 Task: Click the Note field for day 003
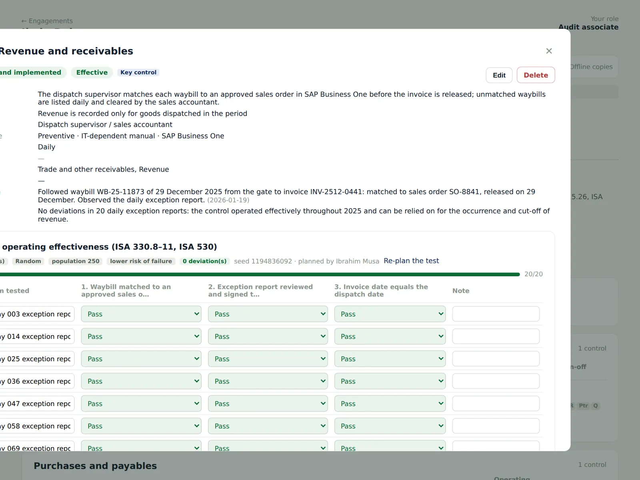click(x=496, y=314)
